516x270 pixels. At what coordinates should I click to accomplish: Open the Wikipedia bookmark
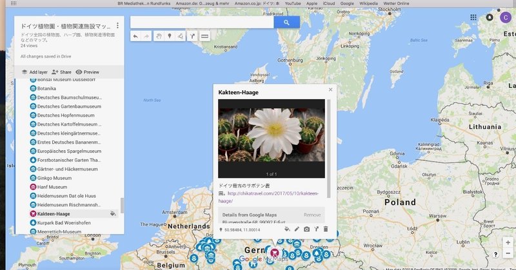[x=368, y=3]
